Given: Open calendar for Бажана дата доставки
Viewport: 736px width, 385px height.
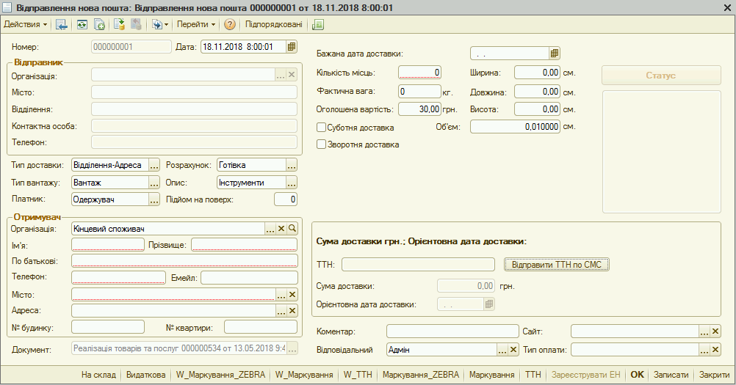Looking at the screenshot, I should (555, 53).
